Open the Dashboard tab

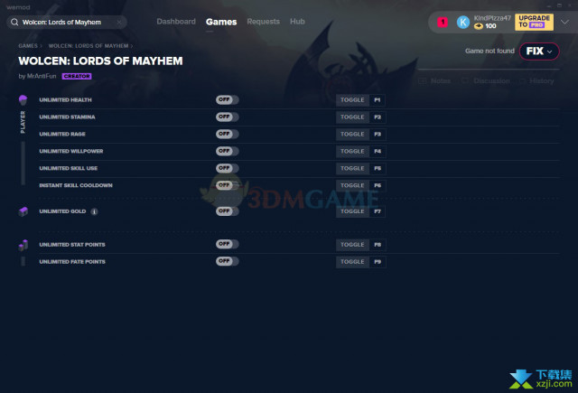point(176,22)
